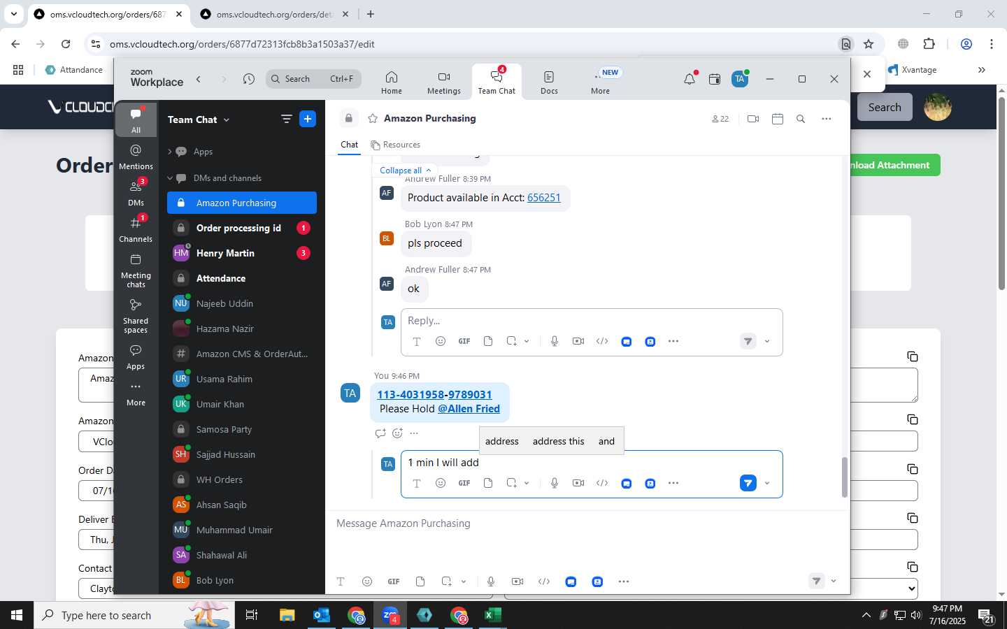The height and width of the screenshot is (629, 1007).
Task: Pick the 'and' suggestion
Action: [x=606, y=441]
